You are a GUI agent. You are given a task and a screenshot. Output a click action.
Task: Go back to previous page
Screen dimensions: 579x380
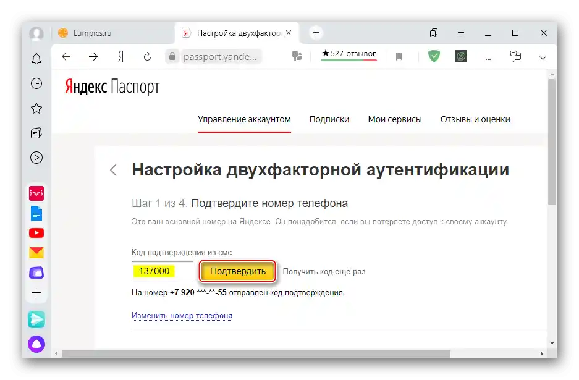66,56
